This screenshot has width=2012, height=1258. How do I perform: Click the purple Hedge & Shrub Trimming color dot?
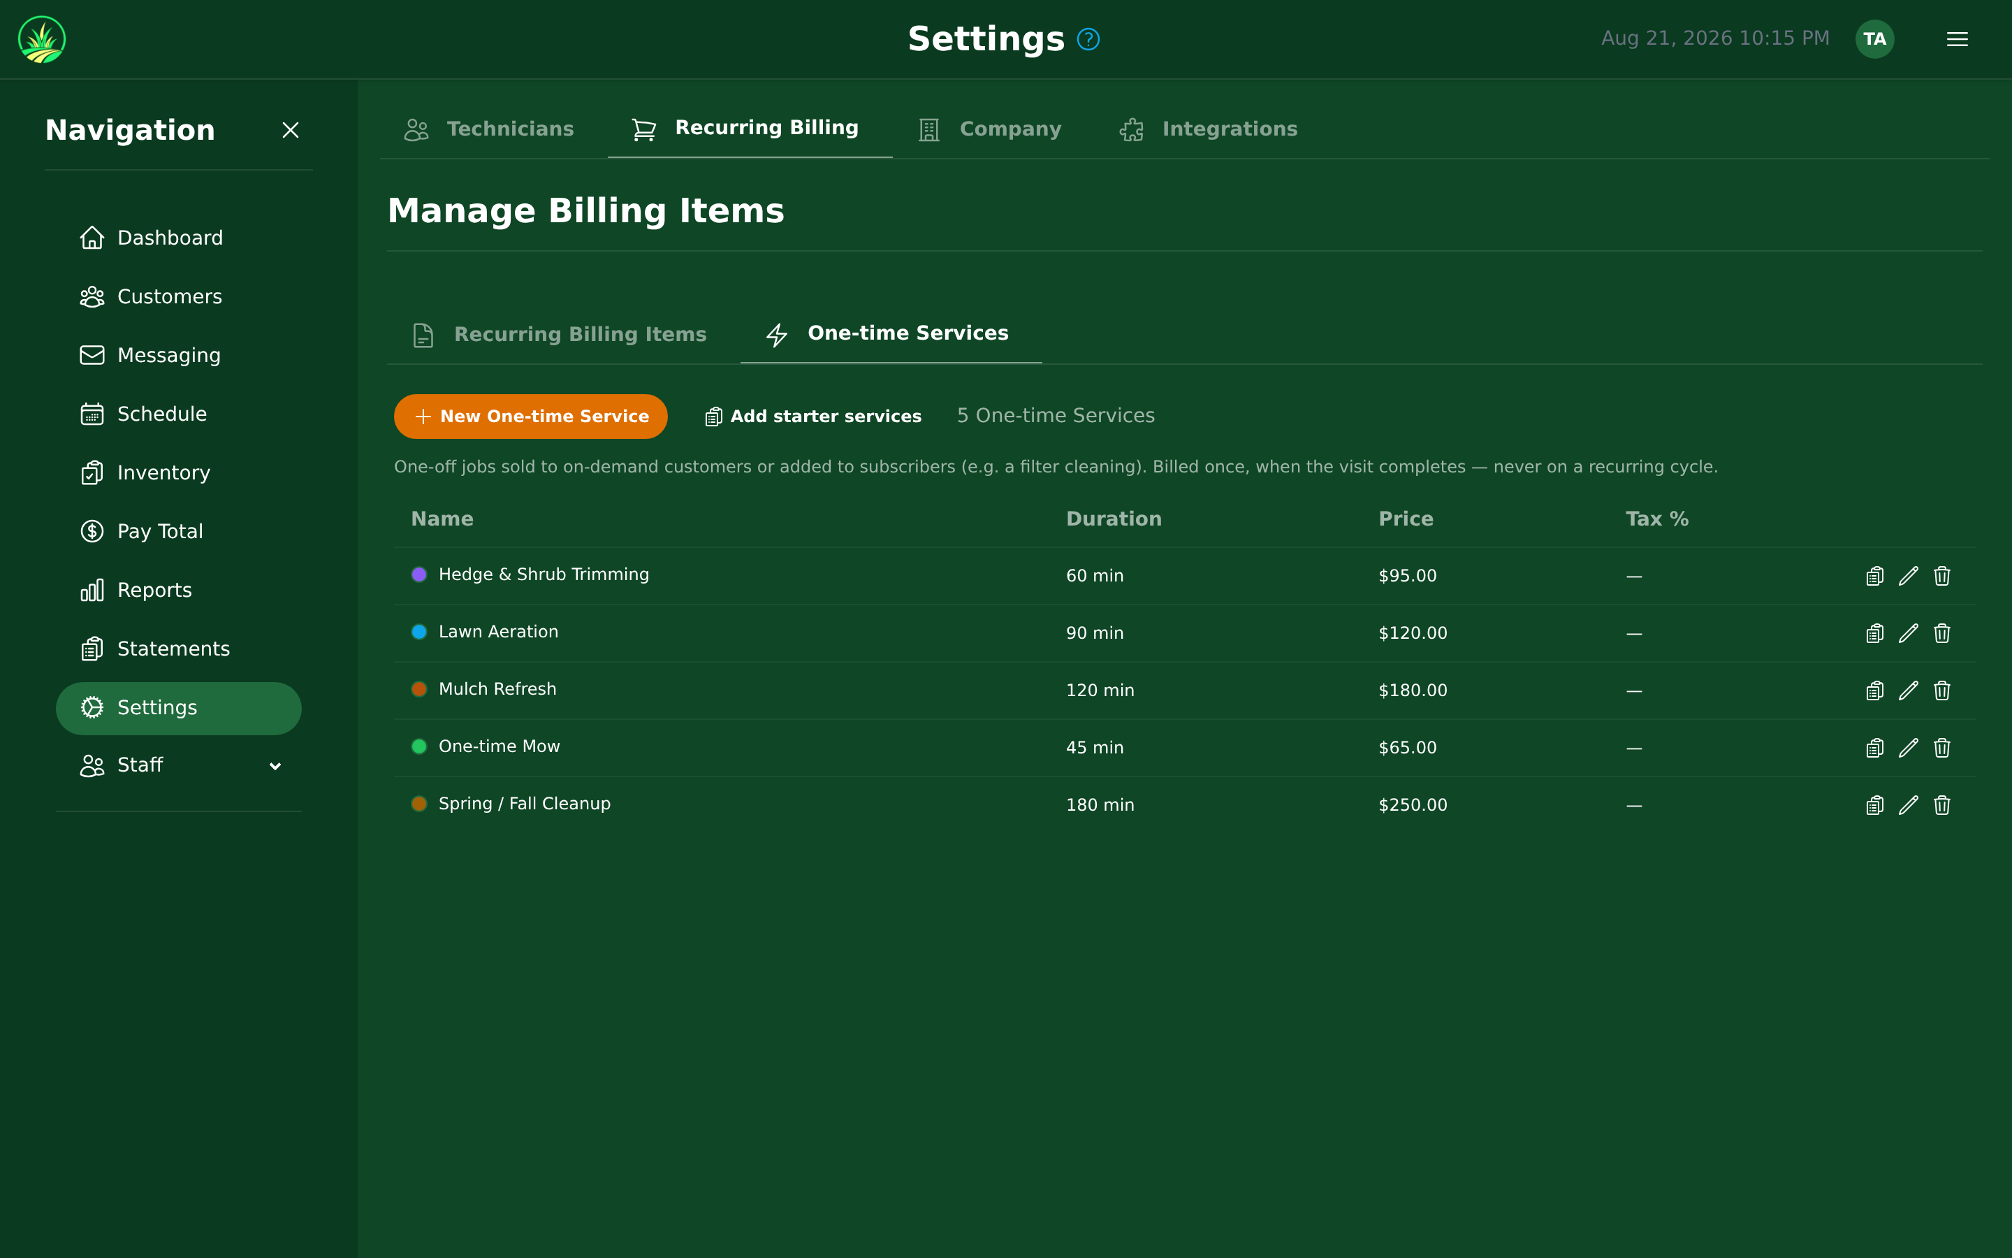(419, 574)
